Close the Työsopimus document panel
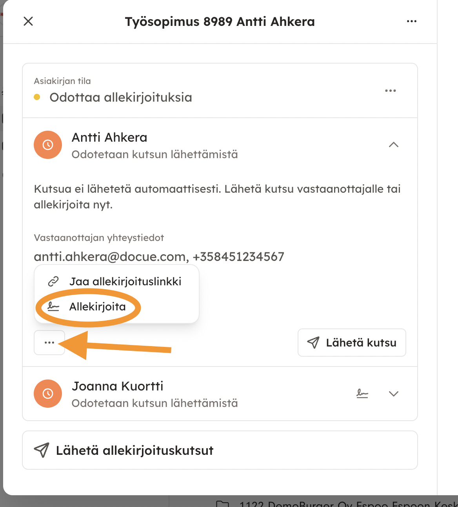Screen dimensions: 458x507 click(28, 21)
